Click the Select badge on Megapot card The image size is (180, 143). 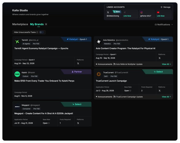click(77, 104)
